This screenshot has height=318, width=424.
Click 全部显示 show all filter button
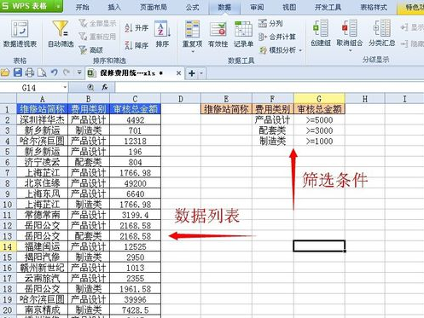(x=97, y=23)
